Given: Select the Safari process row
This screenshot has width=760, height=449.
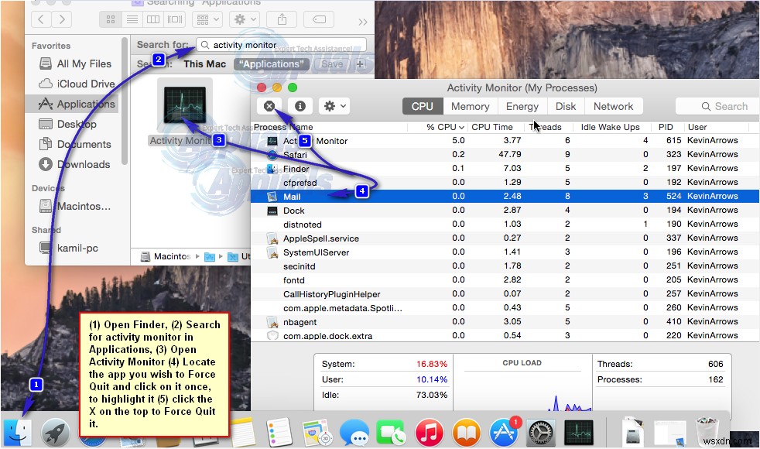Looking at the screenshot, I should (505, 155).
